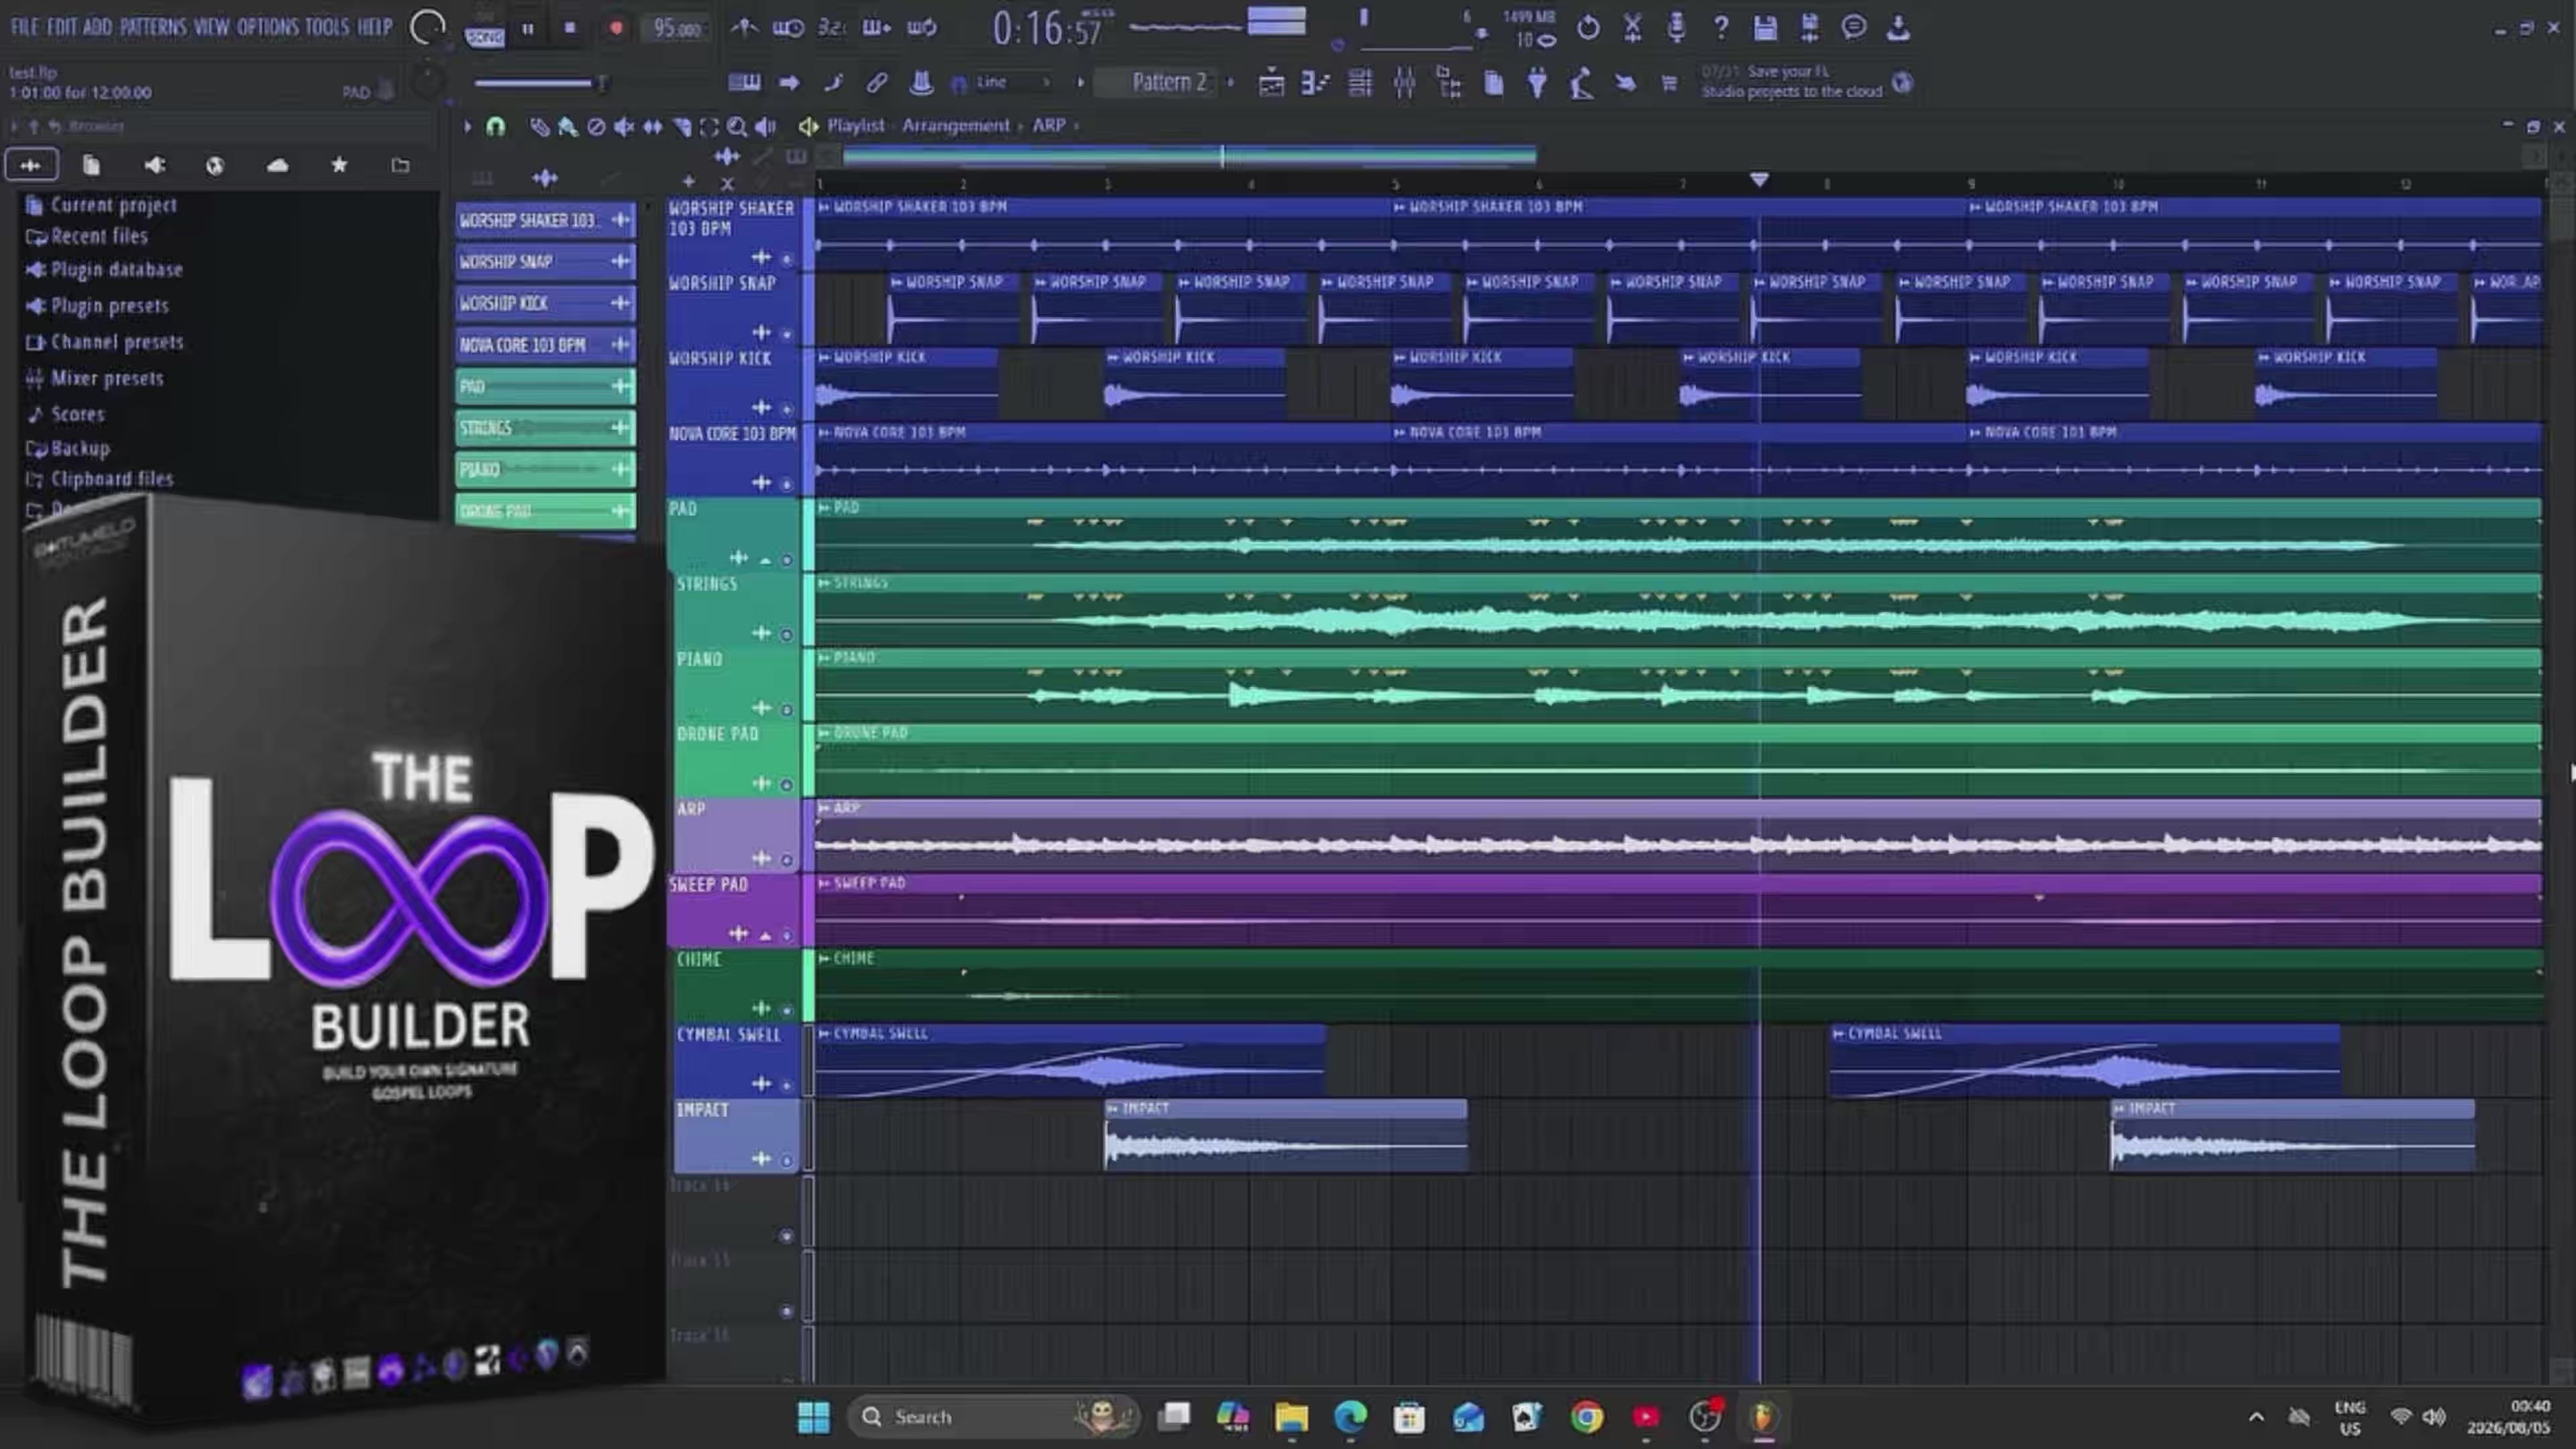Toggle mute switch on PIANO track
Screen dimensions: 2576x1449
pyautogui.click(x=786, y=709)
